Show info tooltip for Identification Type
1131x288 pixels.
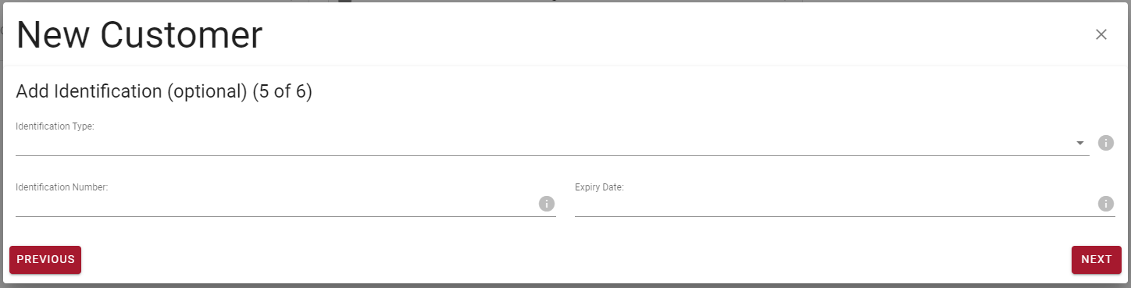(1106, 143)
